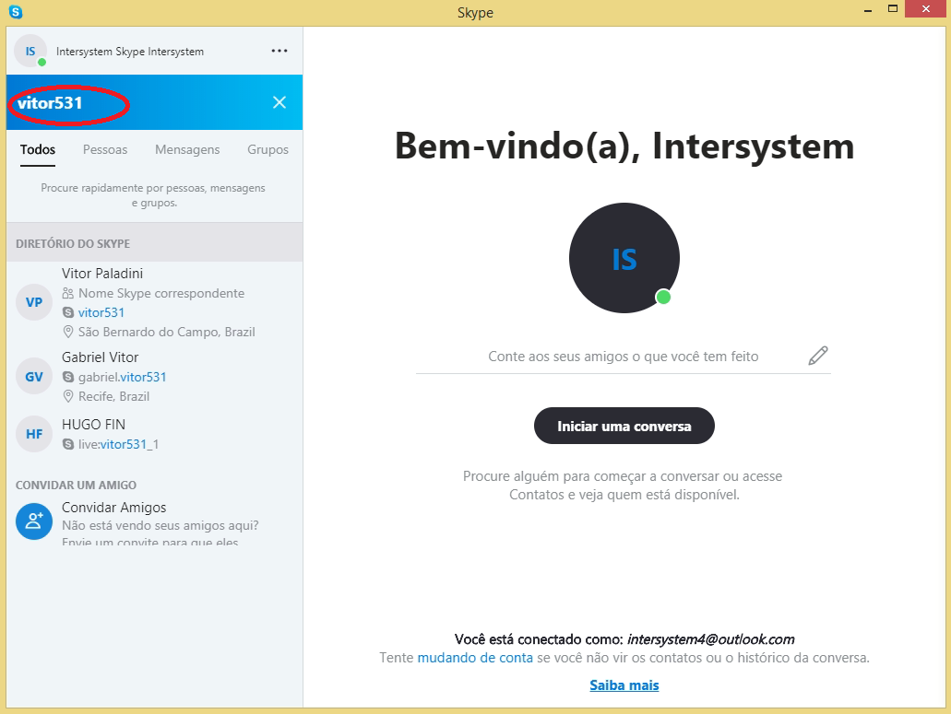Open Vitor Paladini search result

155,302
